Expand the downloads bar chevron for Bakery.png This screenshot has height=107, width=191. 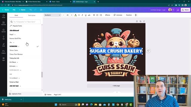click(x=21, y=100)
